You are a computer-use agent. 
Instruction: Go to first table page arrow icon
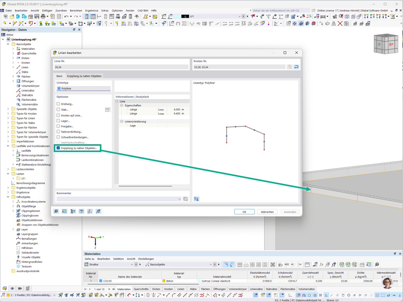85,289
